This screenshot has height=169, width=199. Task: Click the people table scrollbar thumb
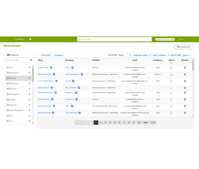(193, 66)
